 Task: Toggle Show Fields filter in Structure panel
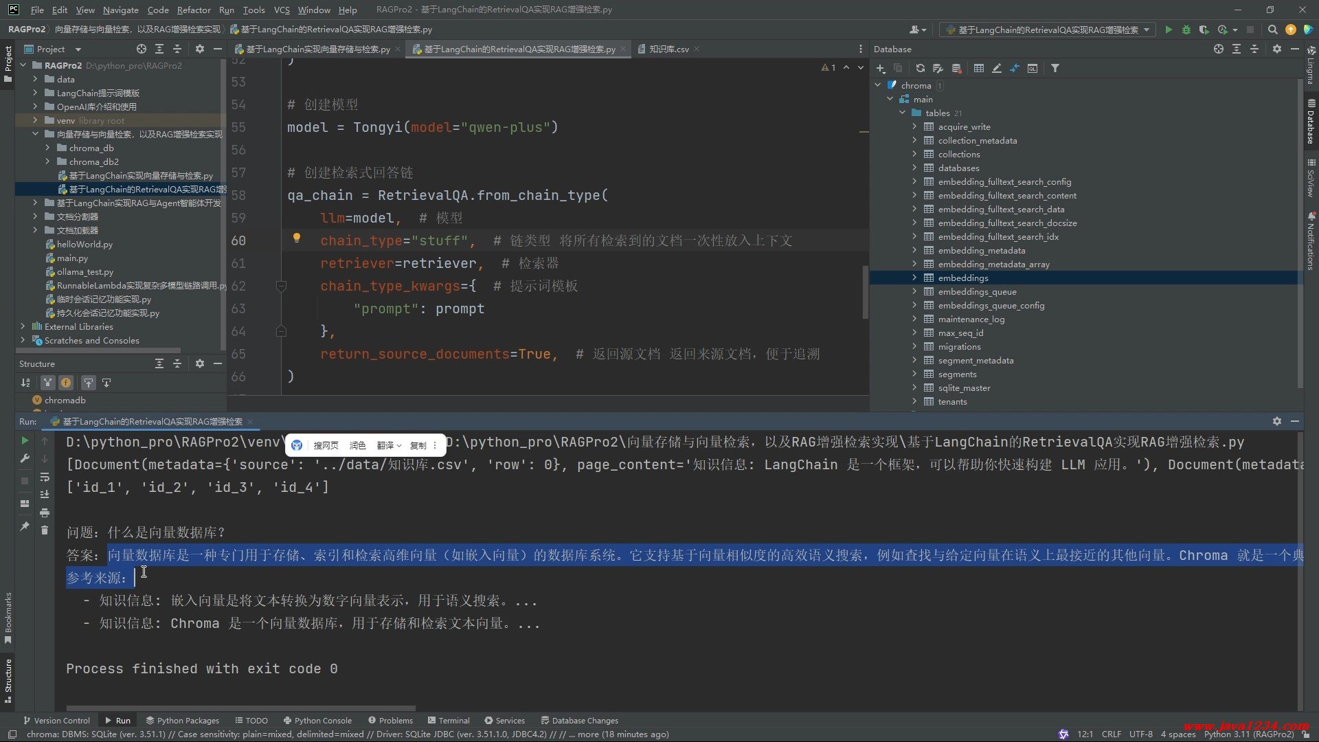[66, 383]
